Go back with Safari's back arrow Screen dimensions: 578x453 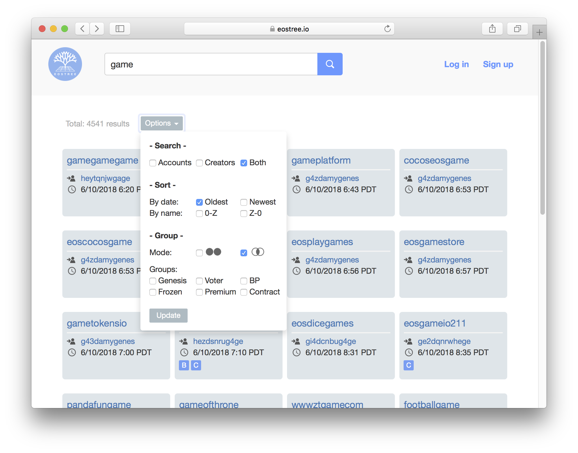(82, 29)
